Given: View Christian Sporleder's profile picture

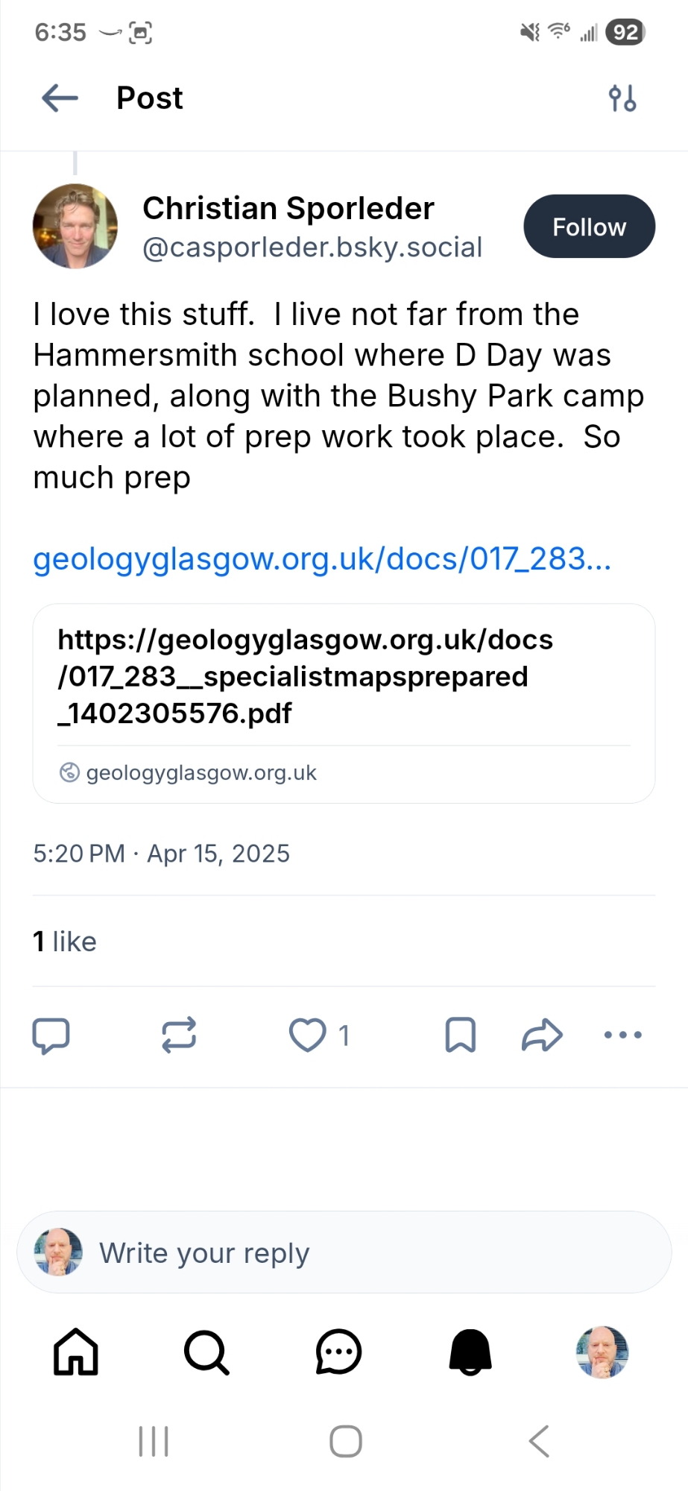Looking at the screenshot, I should coord(75,226).
